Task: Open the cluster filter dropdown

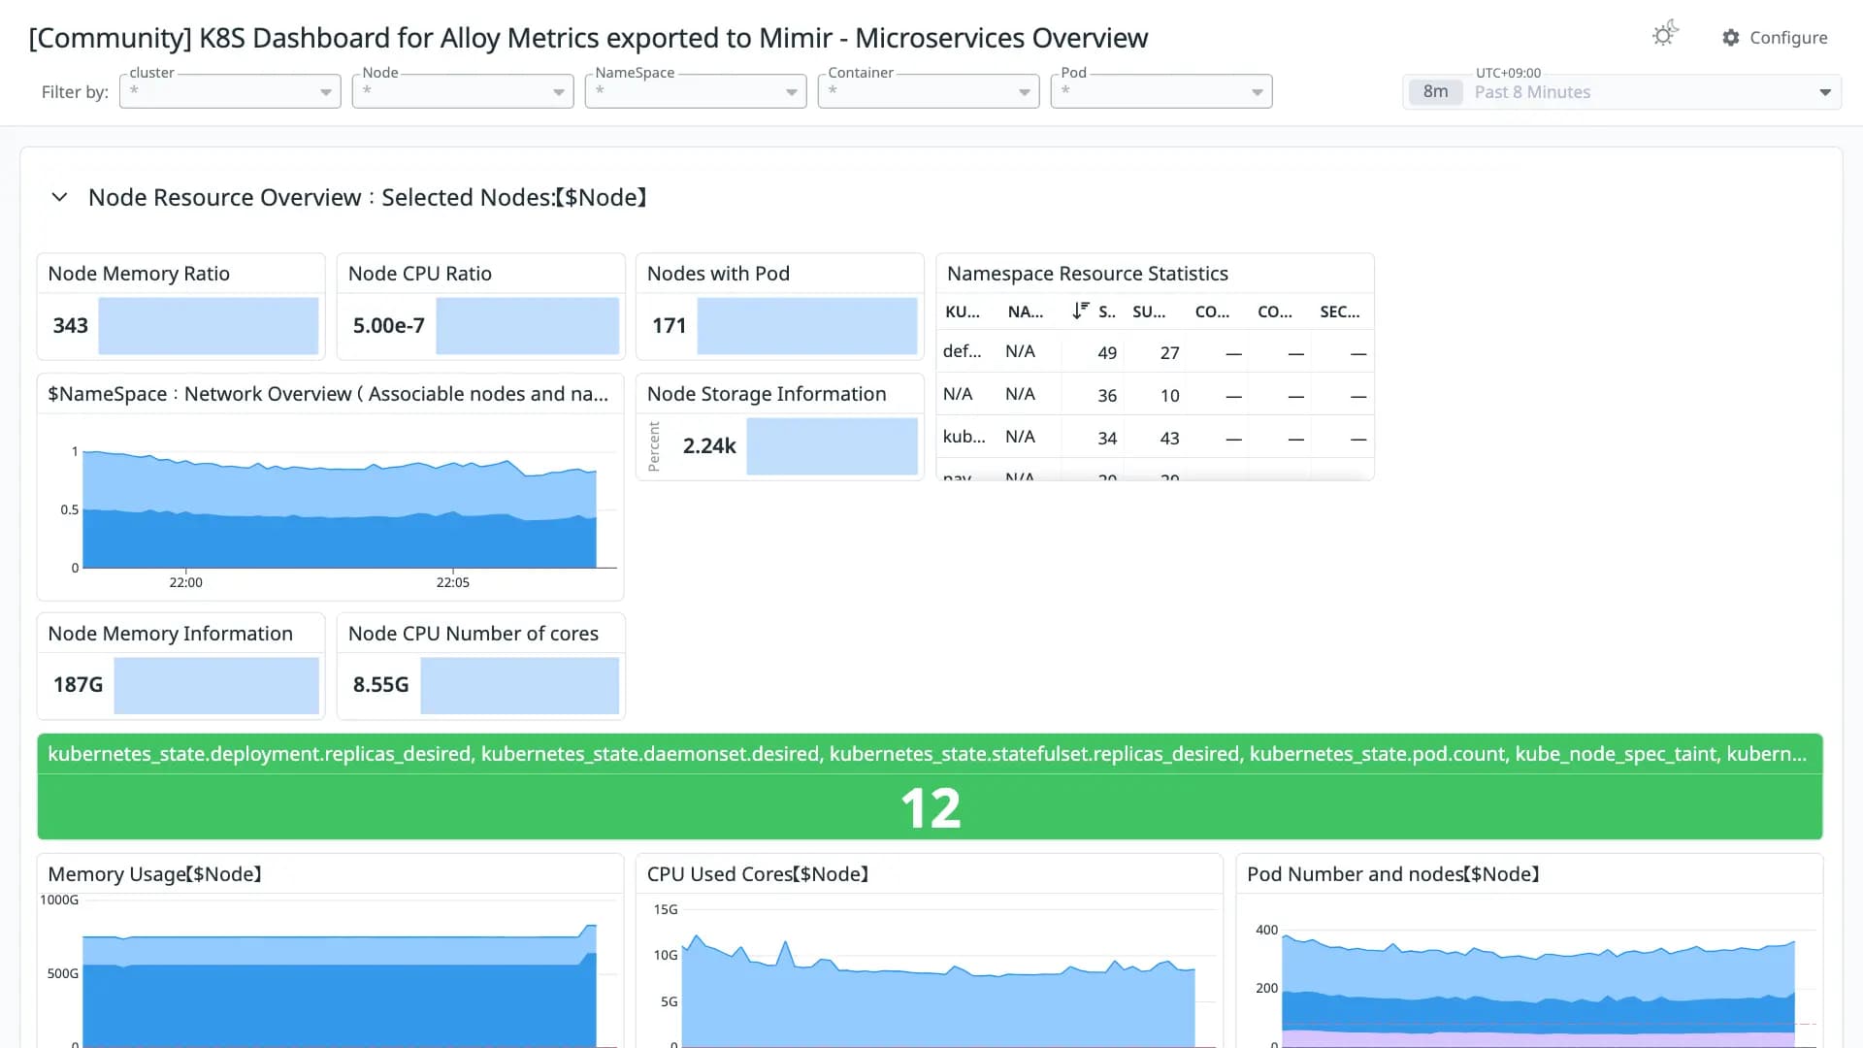Action: pos(230,91)
